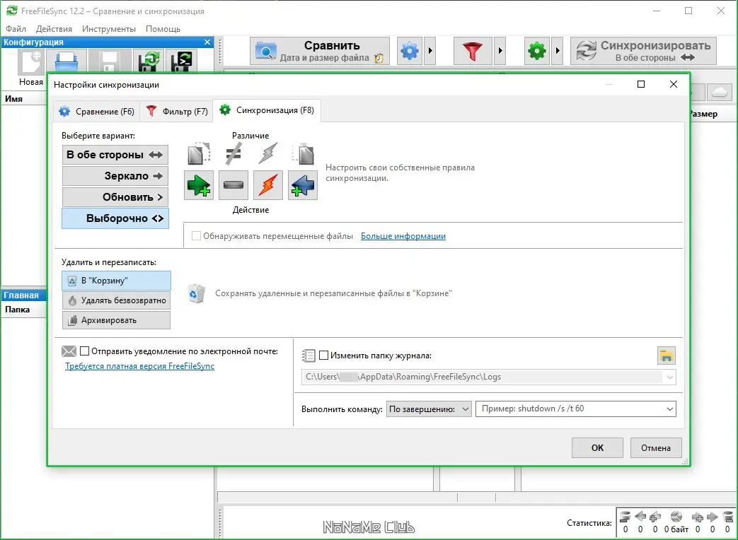Click save configuration floppy icon
The image size is (738, 540).
(109, 61)
